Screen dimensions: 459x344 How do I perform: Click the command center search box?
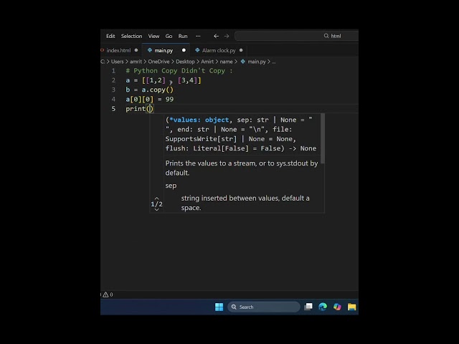(296, 36)
